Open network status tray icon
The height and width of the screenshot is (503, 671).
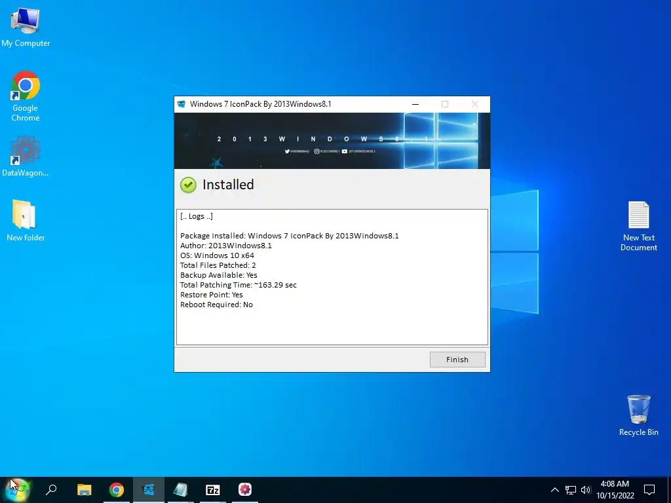[571, 490]
